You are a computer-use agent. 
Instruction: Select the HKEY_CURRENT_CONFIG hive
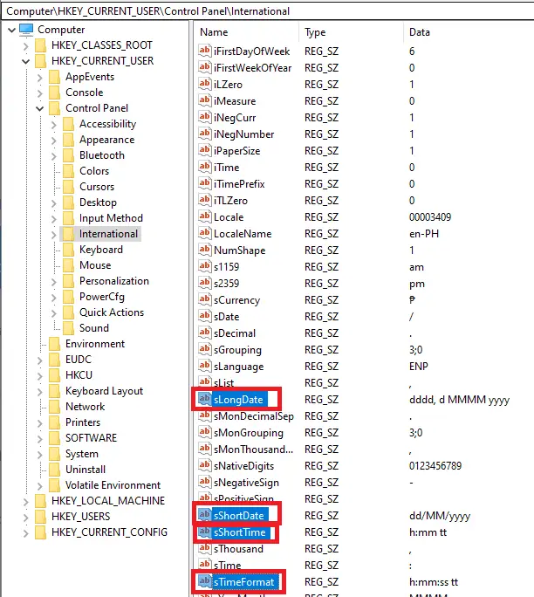pos(109,532)
